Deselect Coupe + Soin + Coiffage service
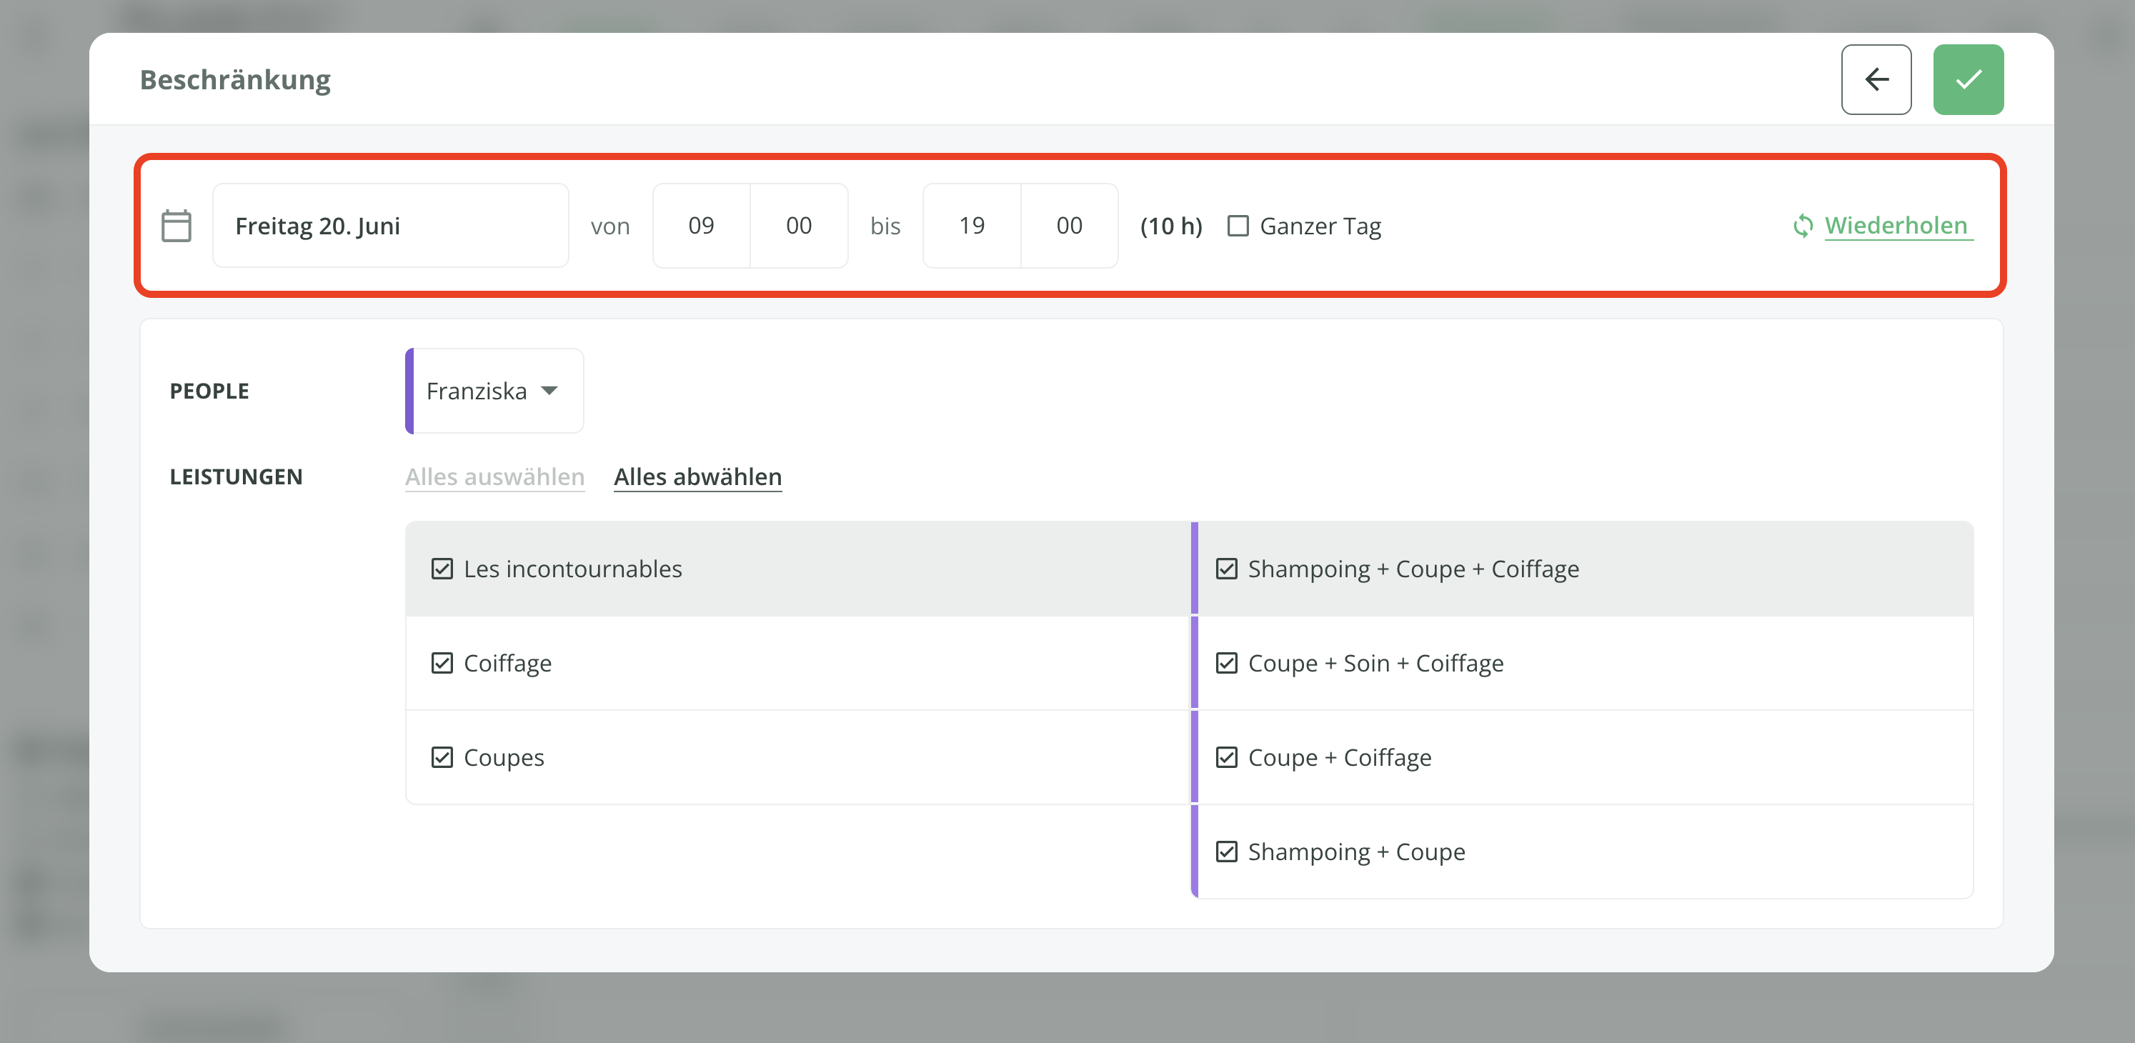Screen dimensions: 2135x1043 pos(1226,663)
